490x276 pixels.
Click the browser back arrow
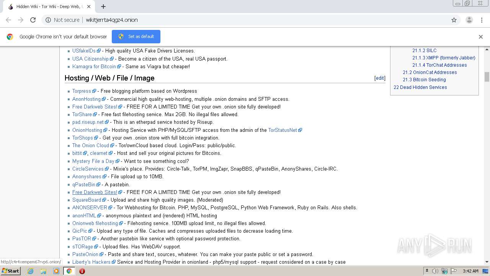[8, 20]
